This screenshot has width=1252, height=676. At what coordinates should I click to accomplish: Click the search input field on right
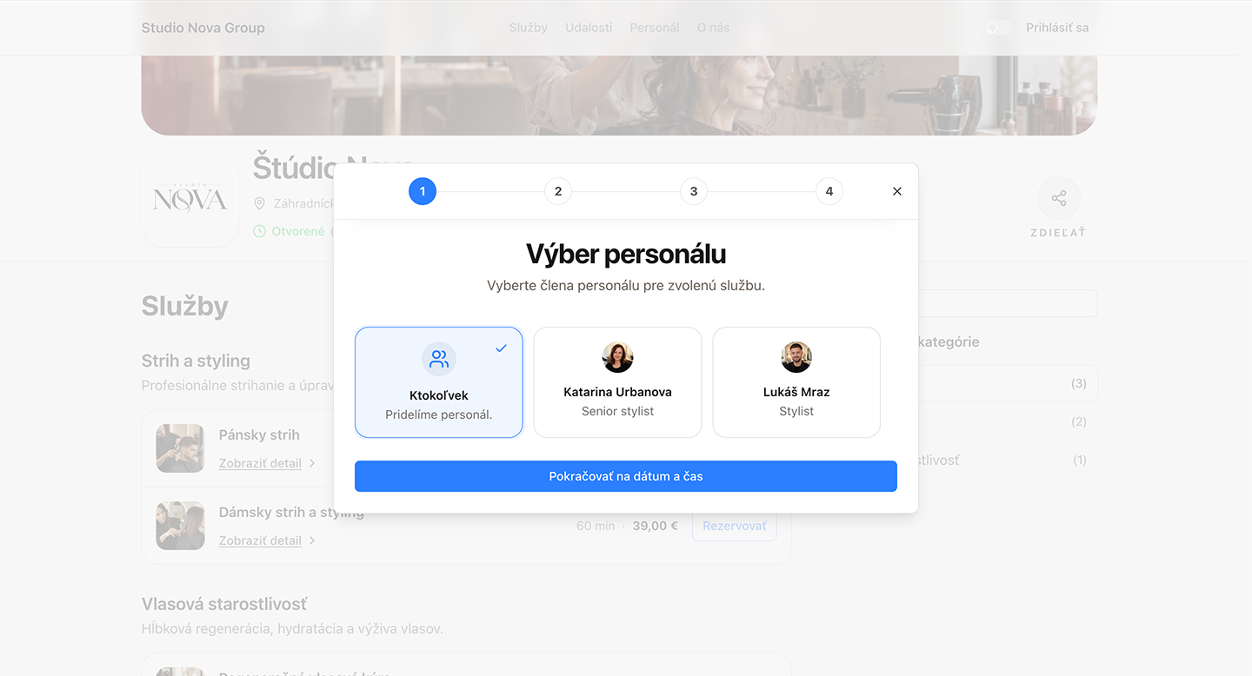pyautogui.click(x=1008, y=303)
